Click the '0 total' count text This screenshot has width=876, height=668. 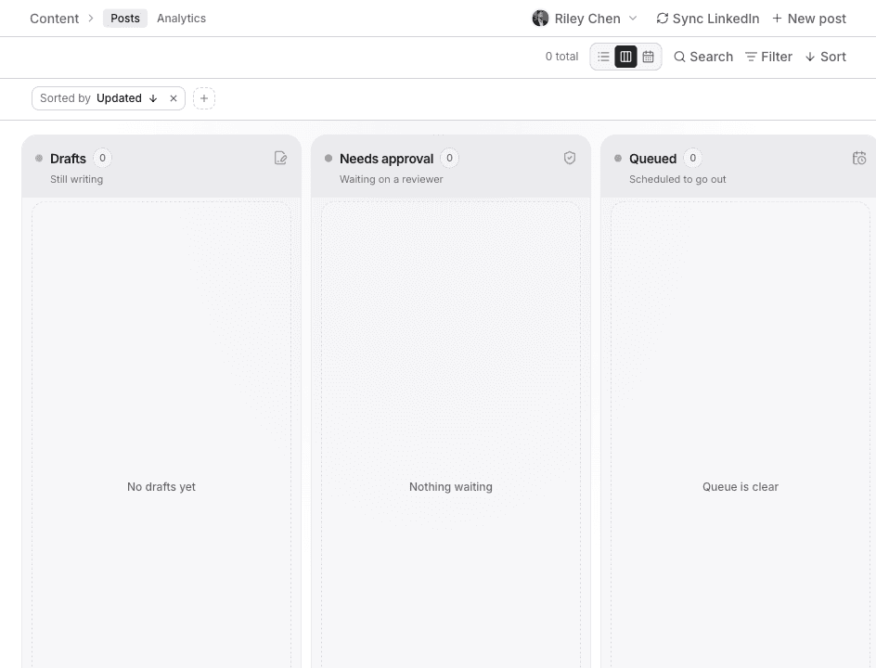[561, 57]
